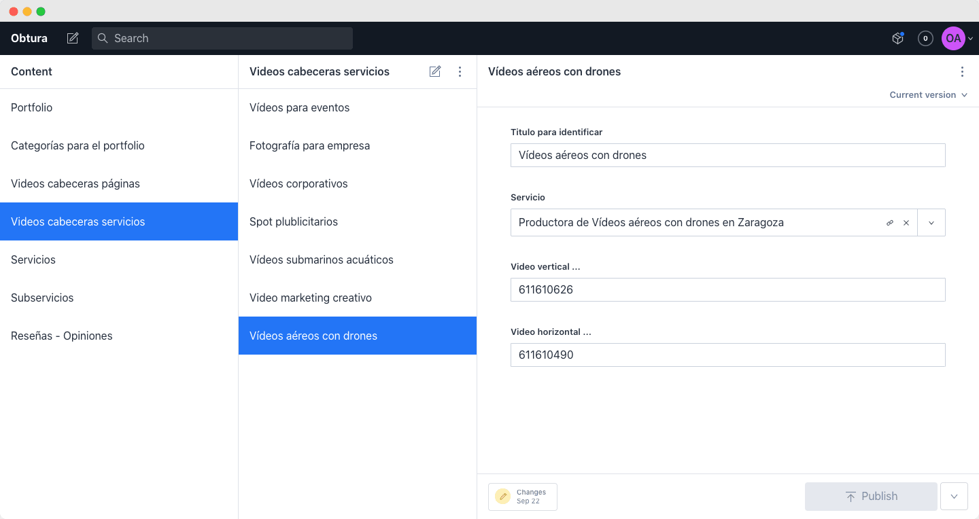The height and width of the screenshot is (519, 979).
Task: Open the Current version dropdown
Action: (928, 95)
